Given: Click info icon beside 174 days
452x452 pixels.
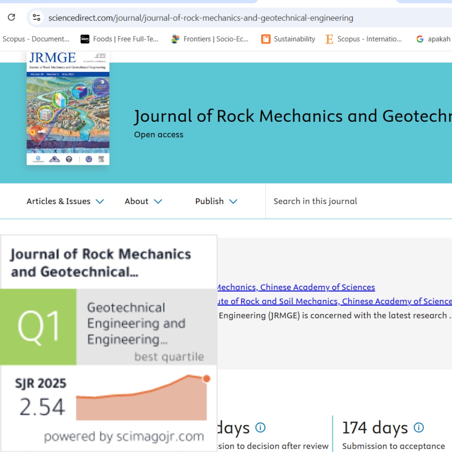Looking at the screenshot, I should (x=419, y=427).
